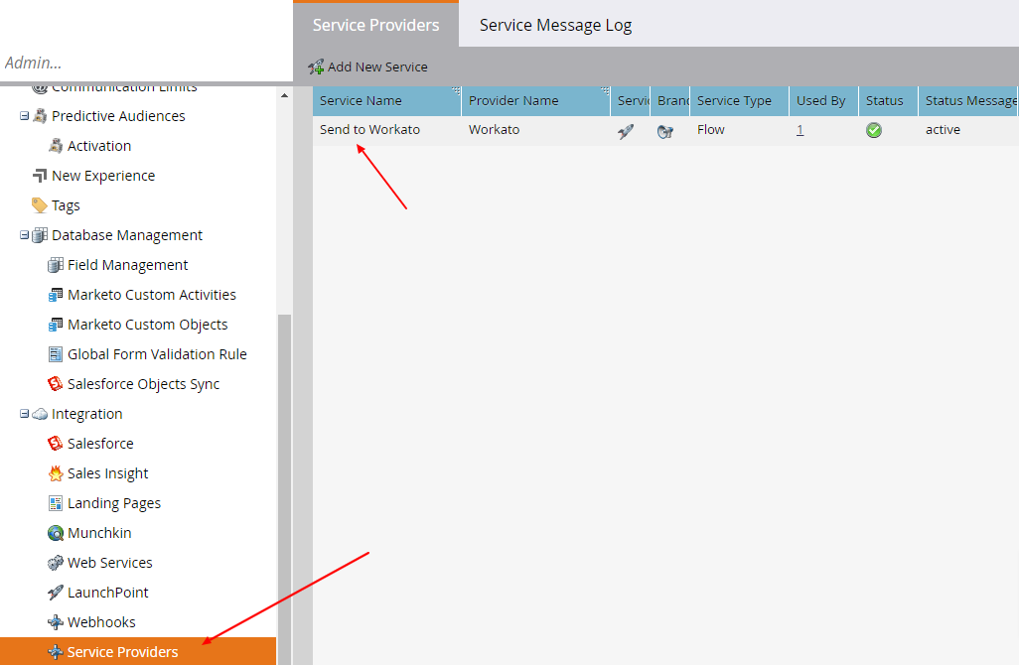Click the rocket icon in Workato row
The height and width of the screenshot is (665, 1019).
pyautogui.click(x=626, y=131)
